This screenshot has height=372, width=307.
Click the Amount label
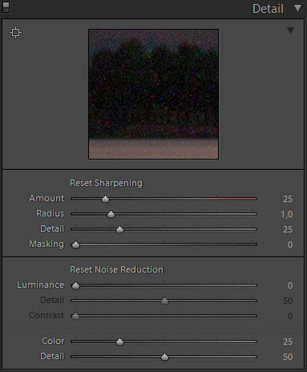pyautogui.click(x=46, y=198)
